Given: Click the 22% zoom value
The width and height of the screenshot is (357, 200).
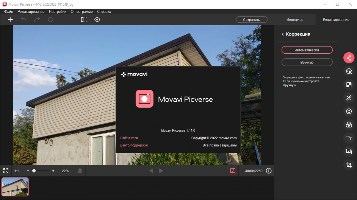Looking at the screenshot, I should [x=65, y=171].
